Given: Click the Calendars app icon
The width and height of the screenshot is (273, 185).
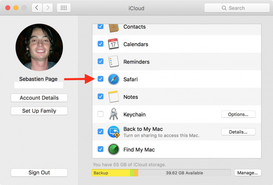Looking at the screenshot, I should (x=113, y=44).
